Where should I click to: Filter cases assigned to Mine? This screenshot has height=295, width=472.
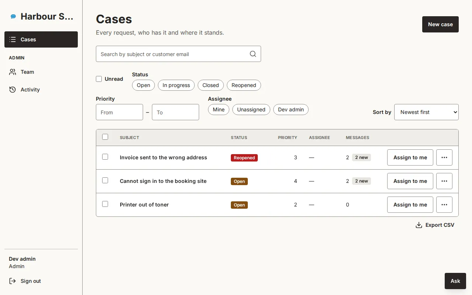pos(219,110)
